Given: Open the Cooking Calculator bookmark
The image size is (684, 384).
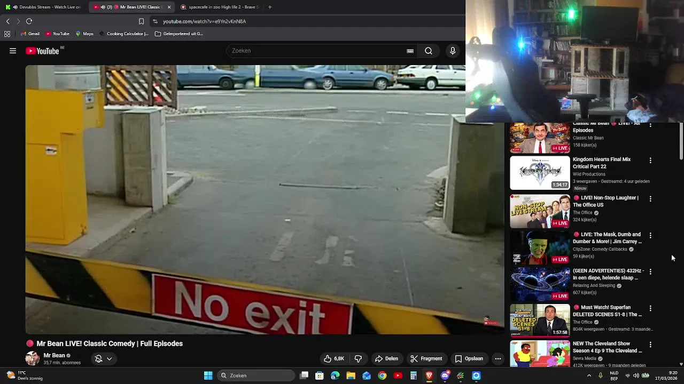Looking at the screenshot, I should coord(123,34).
